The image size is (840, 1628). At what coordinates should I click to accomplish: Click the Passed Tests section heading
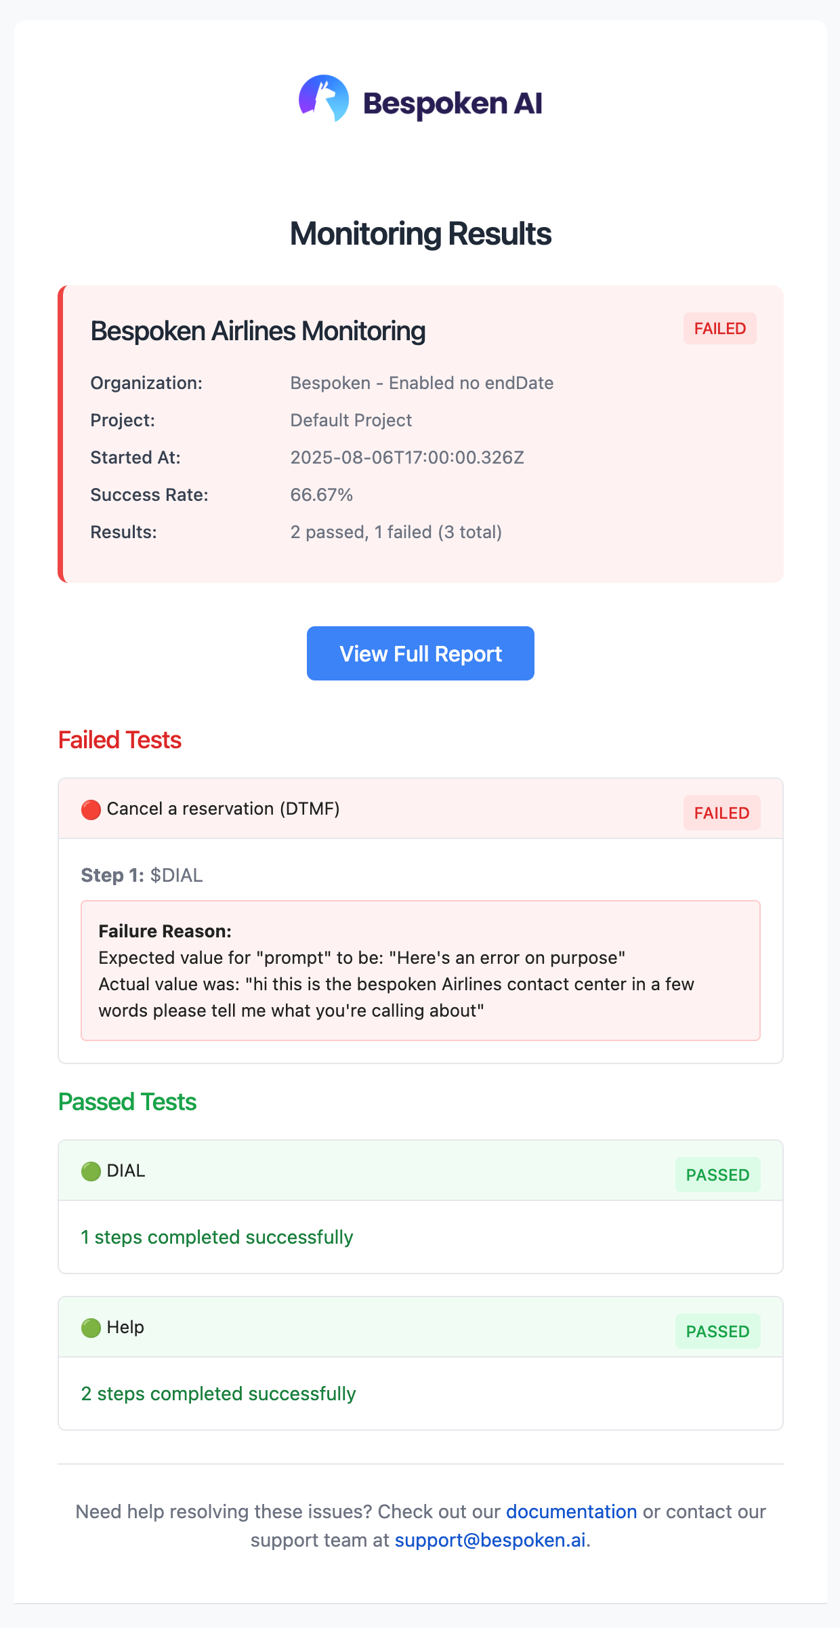tap(127, 1102)
